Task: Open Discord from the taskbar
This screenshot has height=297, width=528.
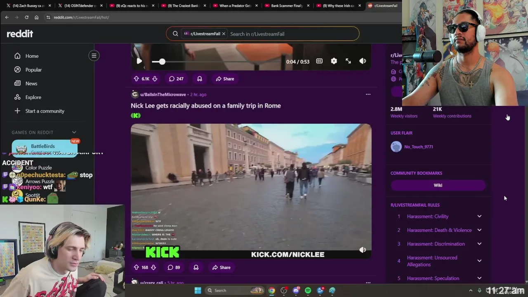Action: point(296,290)
